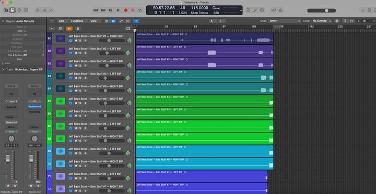
Task: Start playback with Play button
Action: click(x=118, y=10)
